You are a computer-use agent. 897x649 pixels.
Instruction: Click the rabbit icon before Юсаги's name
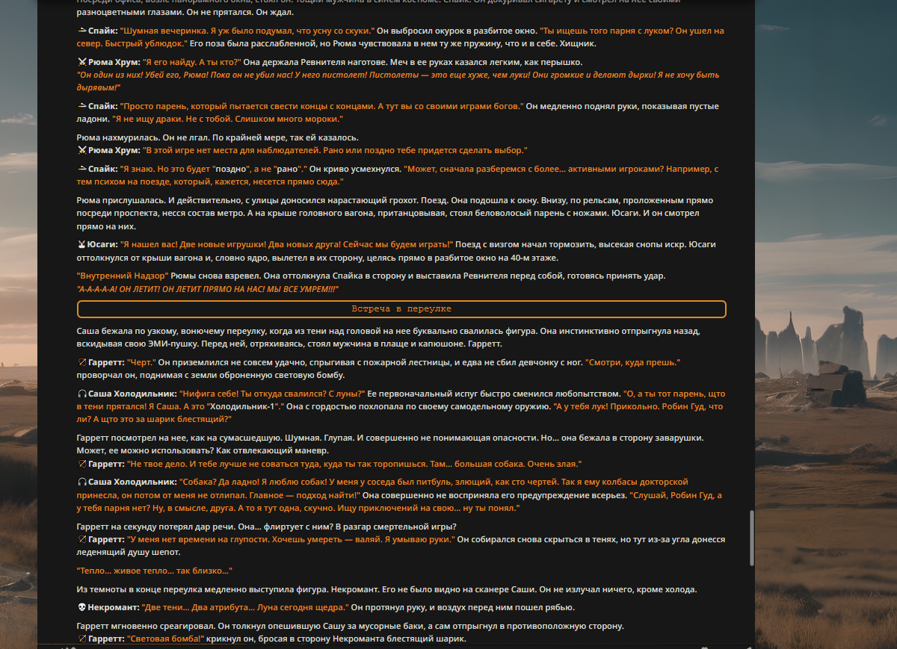(x=82, y=244)
